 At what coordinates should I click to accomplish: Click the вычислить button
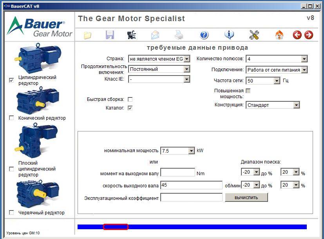pos(246,198)
